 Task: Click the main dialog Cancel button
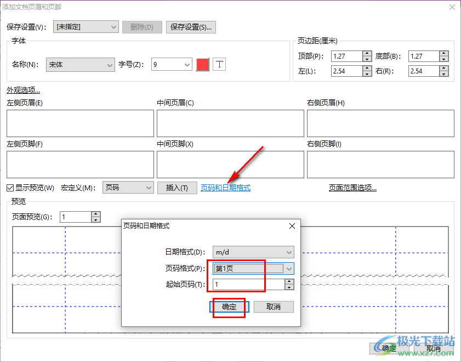point(434,348)
